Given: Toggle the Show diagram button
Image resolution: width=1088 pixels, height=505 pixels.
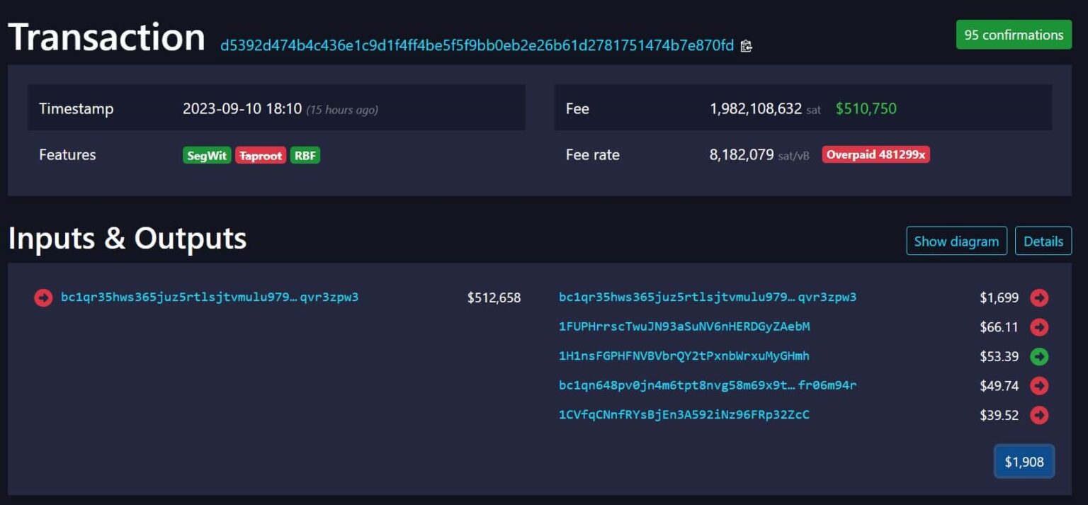Looking at the screenshot, I should [x=956, y=241].
